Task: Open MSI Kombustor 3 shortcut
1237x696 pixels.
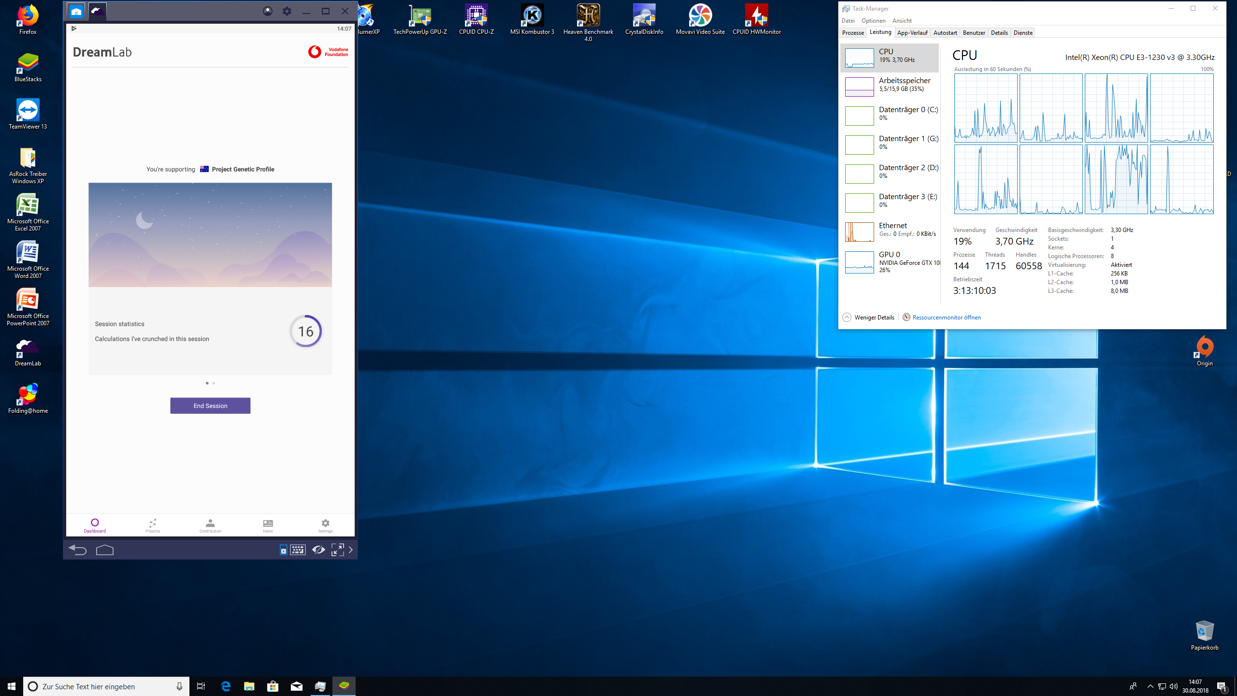Action: tap(532, 20)
